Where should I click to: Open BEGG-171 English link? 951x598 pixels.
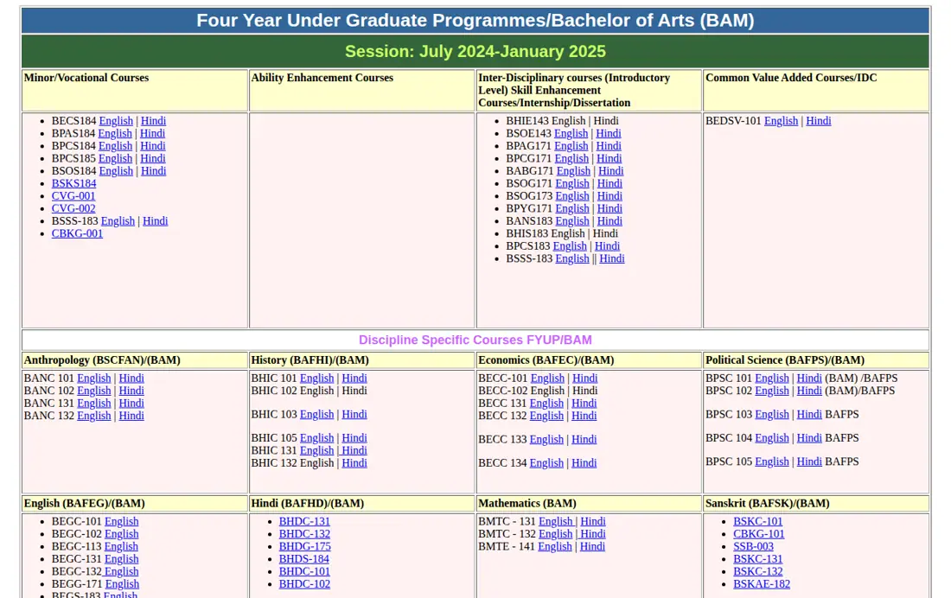pyautogui.click(x=122, y=584)
